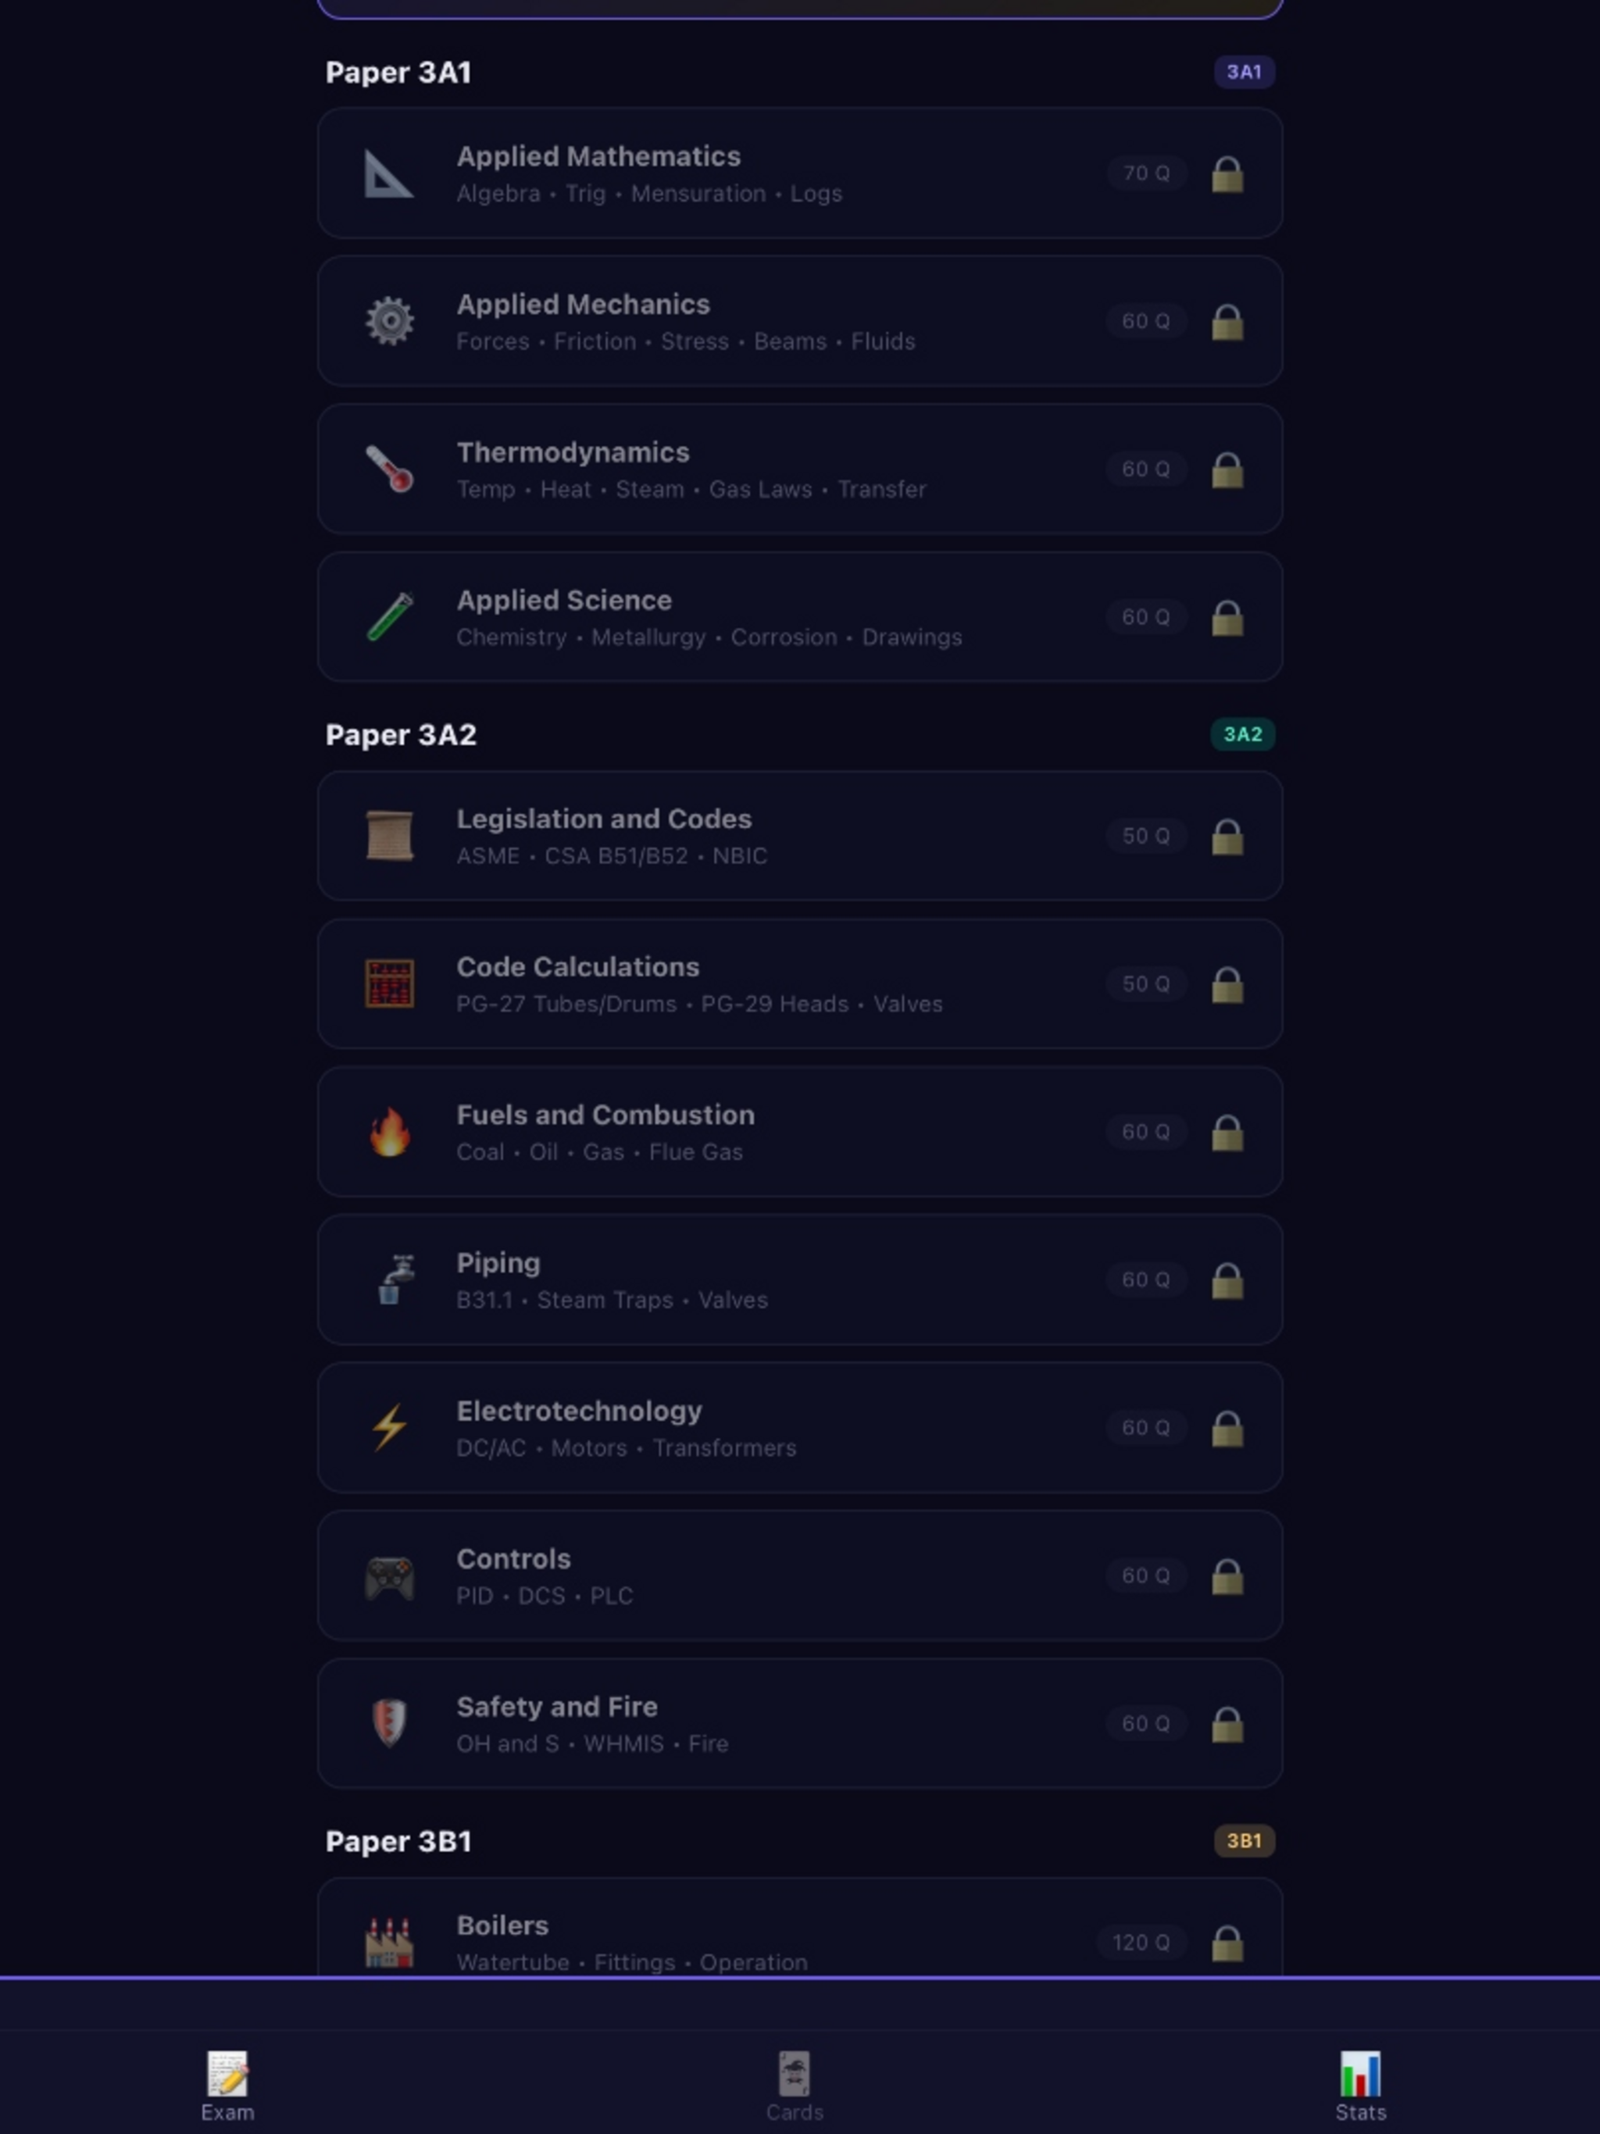Image resolution: width=1600 pixels, height=2134 pixels.
Task: Click the Controls gamepad icon
Action: click(389, 1576)
